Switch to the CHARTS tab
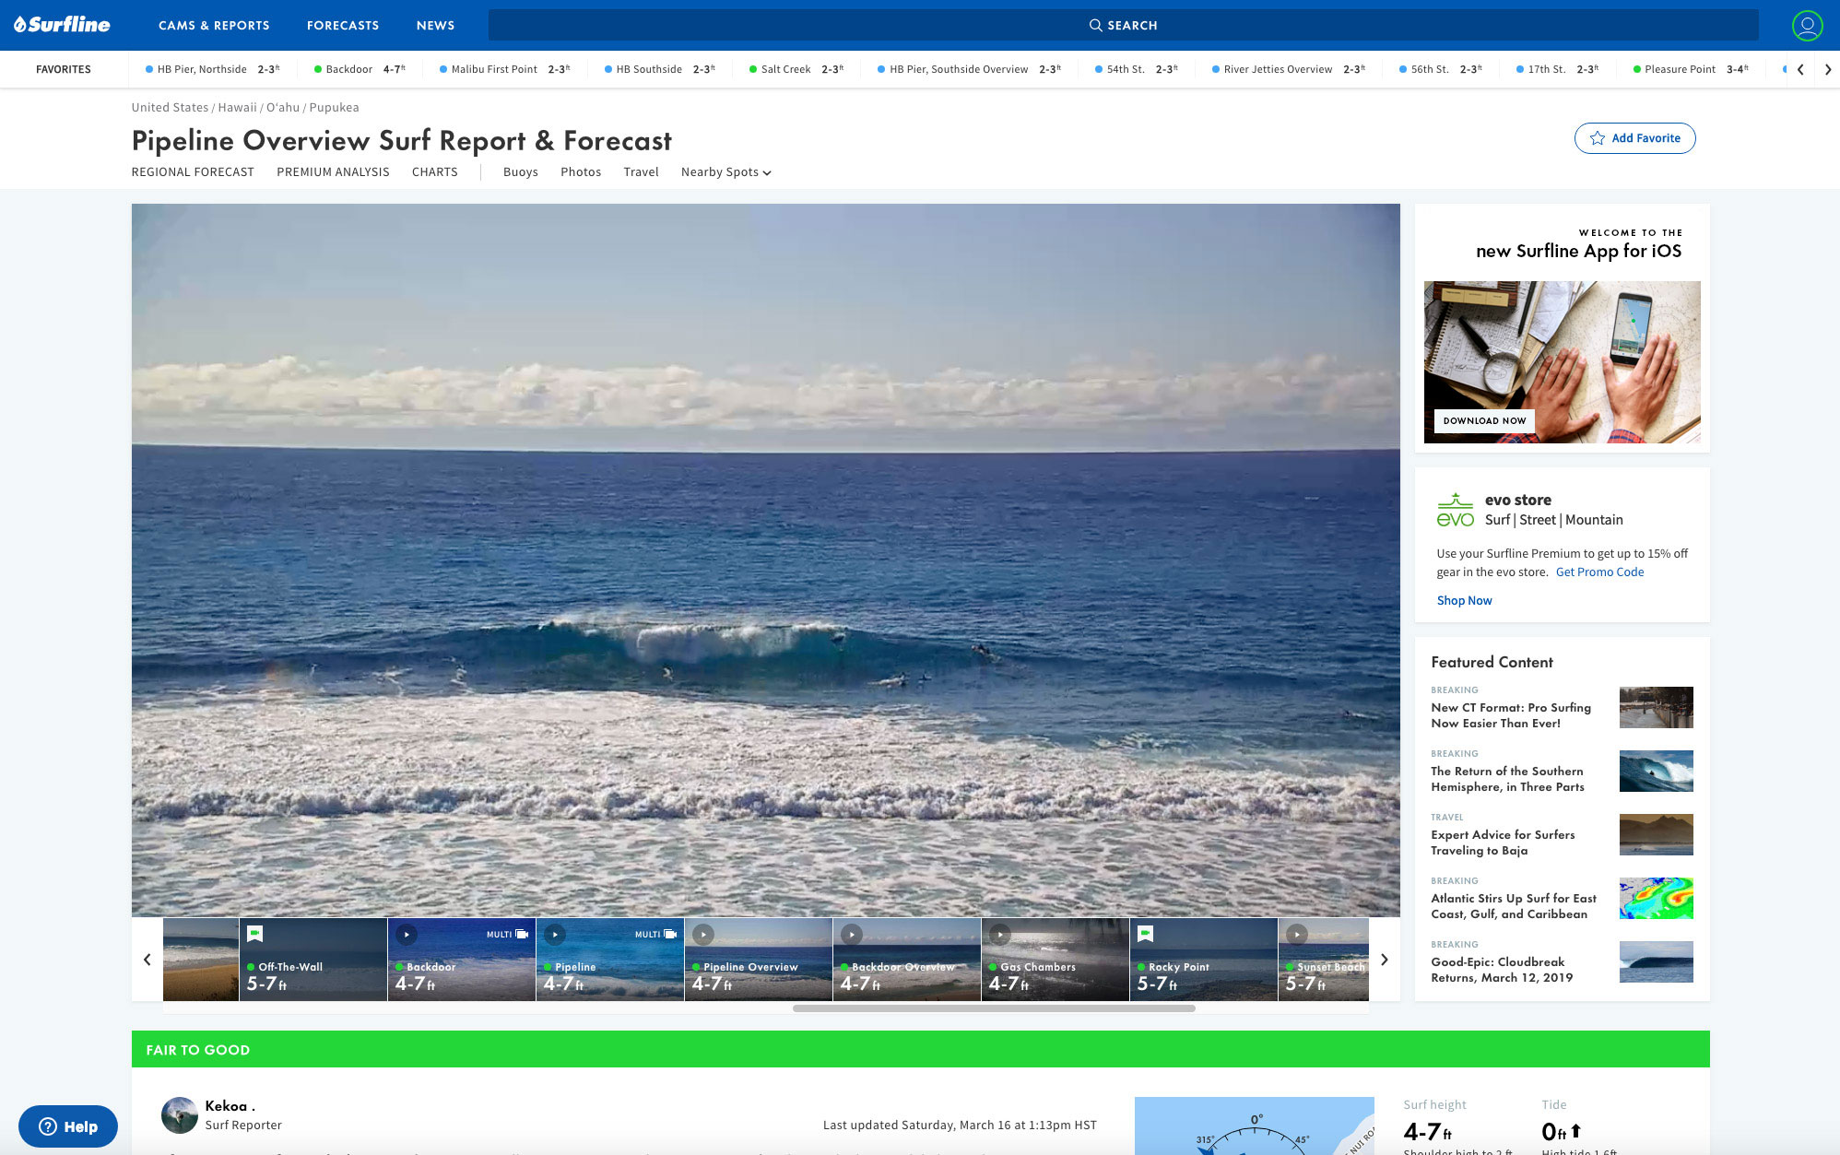The height and width of the screenshot is (1155, 1840). click(x=435, y=171)
